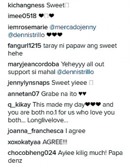
Task: Open xoxokatyaa user profile
Action: click(x=24, y=142)
